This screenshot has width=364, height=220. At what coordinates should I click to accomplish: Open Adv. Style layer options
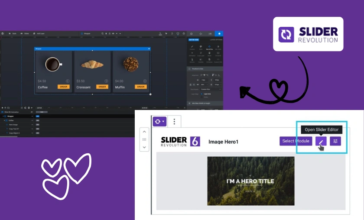(x=218, y=48)
